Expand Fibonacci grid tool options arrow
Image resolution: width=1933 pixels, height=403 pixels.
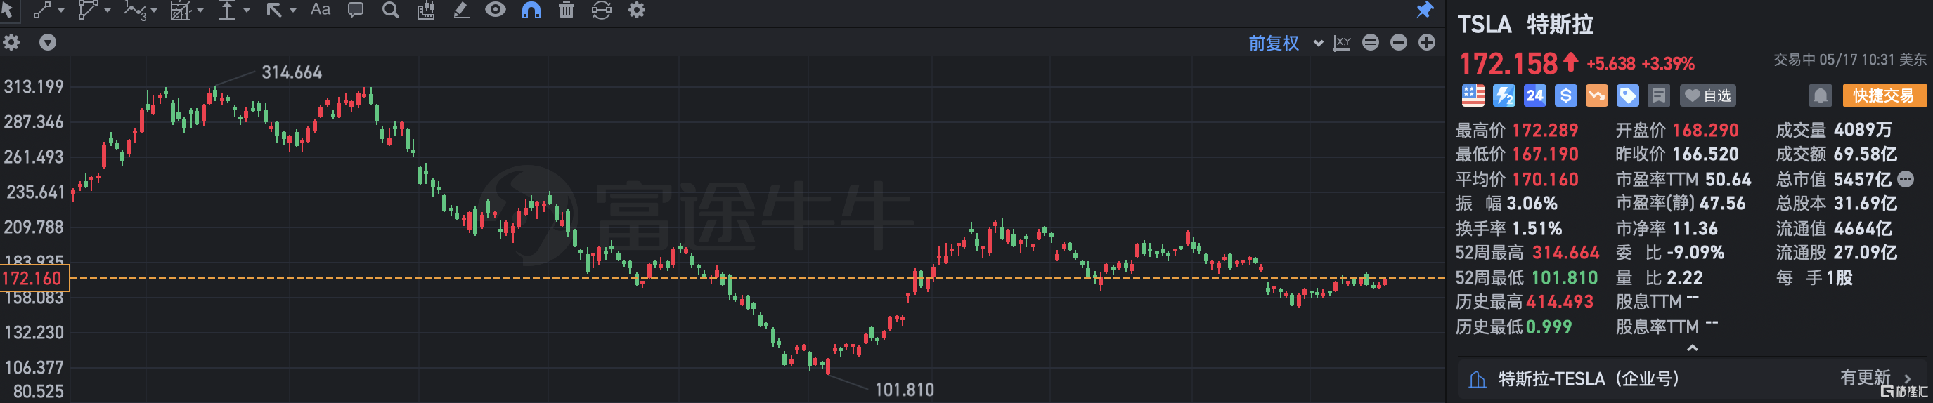[200, 11]
